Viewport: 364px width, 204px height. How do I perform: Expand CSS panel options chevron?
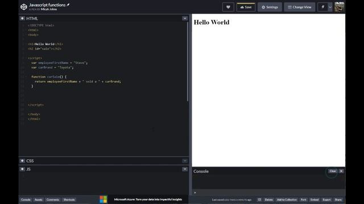[x=185, y=161]
